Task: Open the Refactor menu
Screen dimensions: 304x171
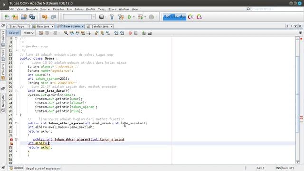Action: click(58, 9)
